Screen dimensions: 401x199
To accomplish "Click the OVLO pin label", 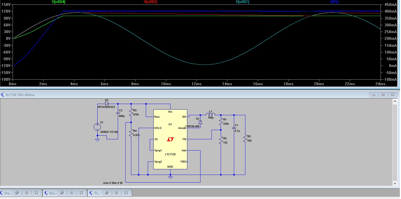I will point(158,128).
